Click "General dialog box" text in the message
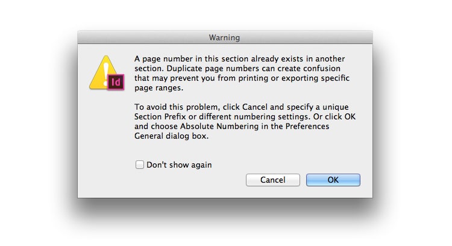452x246 pixels. (171, 137)
